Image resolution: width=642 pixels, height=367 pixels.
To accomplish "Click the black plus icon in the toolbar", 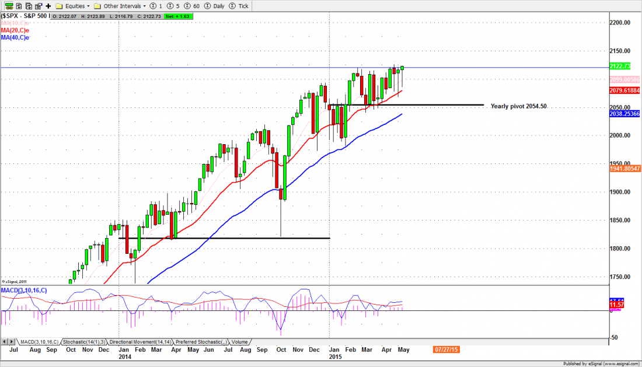I will tap(48, 5).
